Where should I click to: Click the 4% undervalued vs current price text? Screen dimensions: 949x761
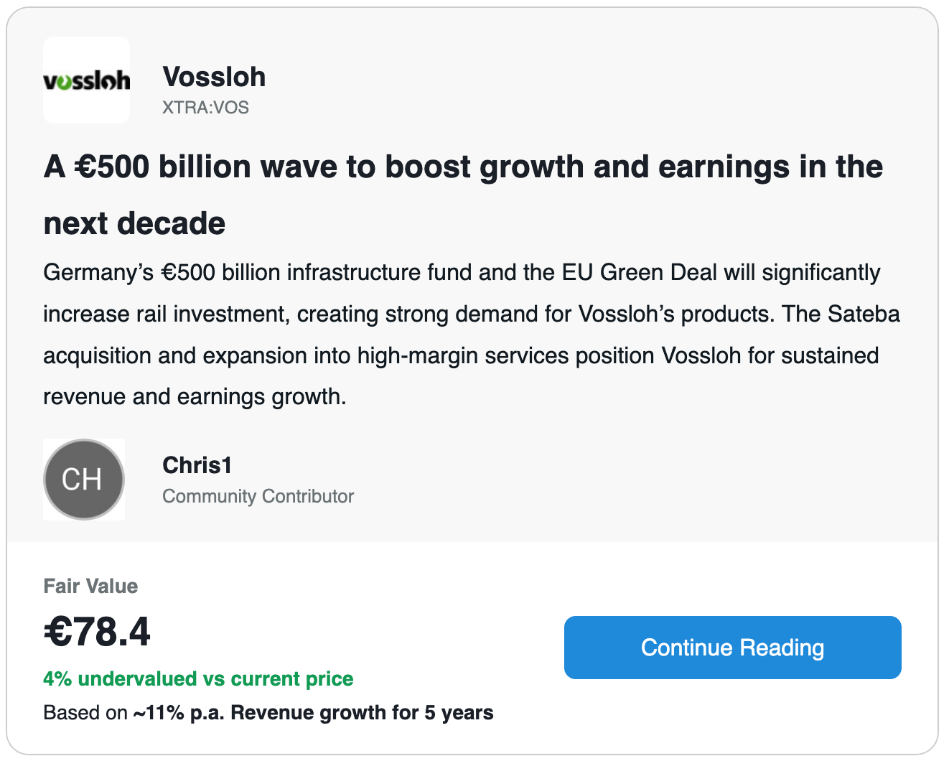pos(198,678)
